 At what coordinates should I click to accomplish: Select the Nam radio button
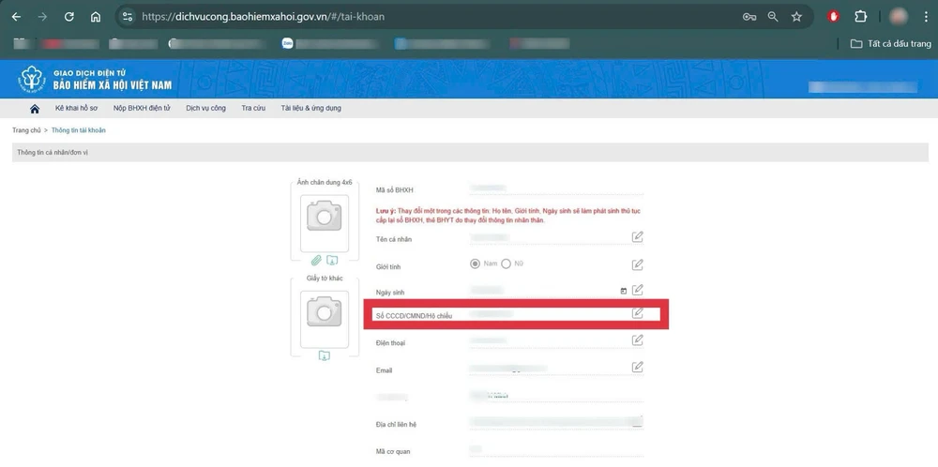coord(476,264)
